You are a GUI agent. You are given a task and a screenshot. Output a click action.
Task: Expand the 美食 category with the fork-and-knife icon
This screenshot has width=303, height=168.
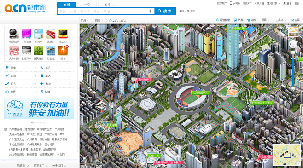pyautogui.click(x=21, y=68)
